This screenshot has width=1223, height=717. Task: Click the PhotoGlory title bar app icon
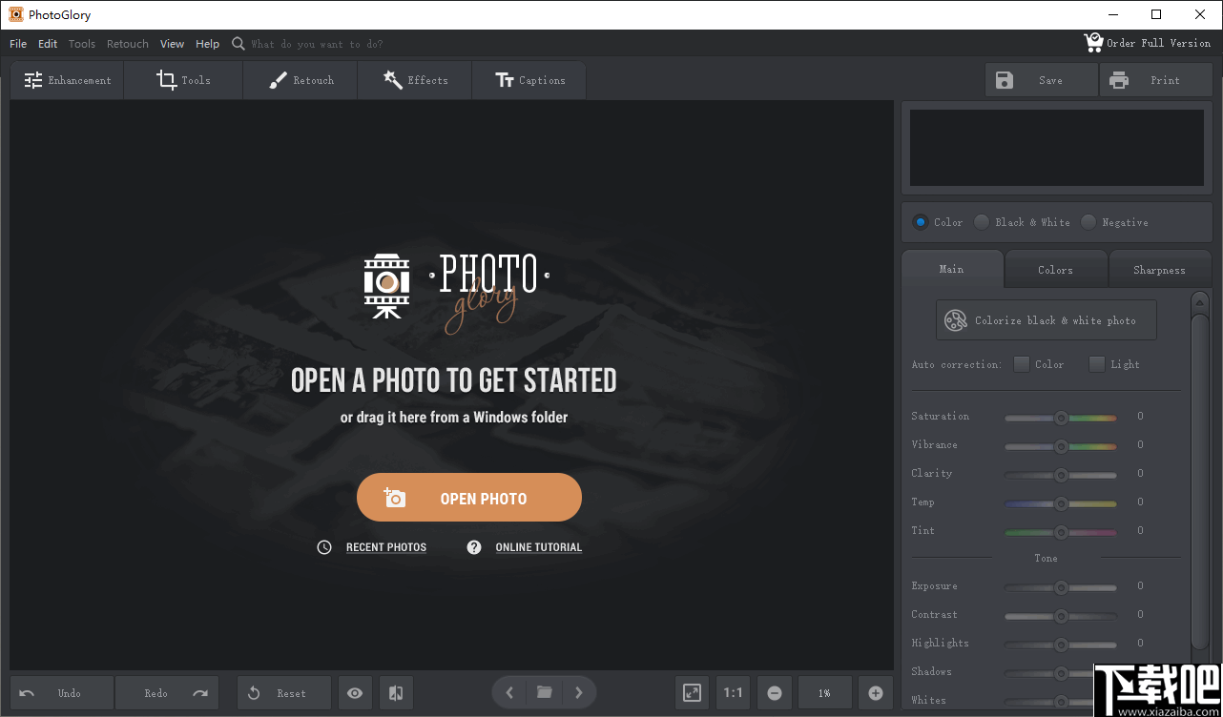pos(16,14)
